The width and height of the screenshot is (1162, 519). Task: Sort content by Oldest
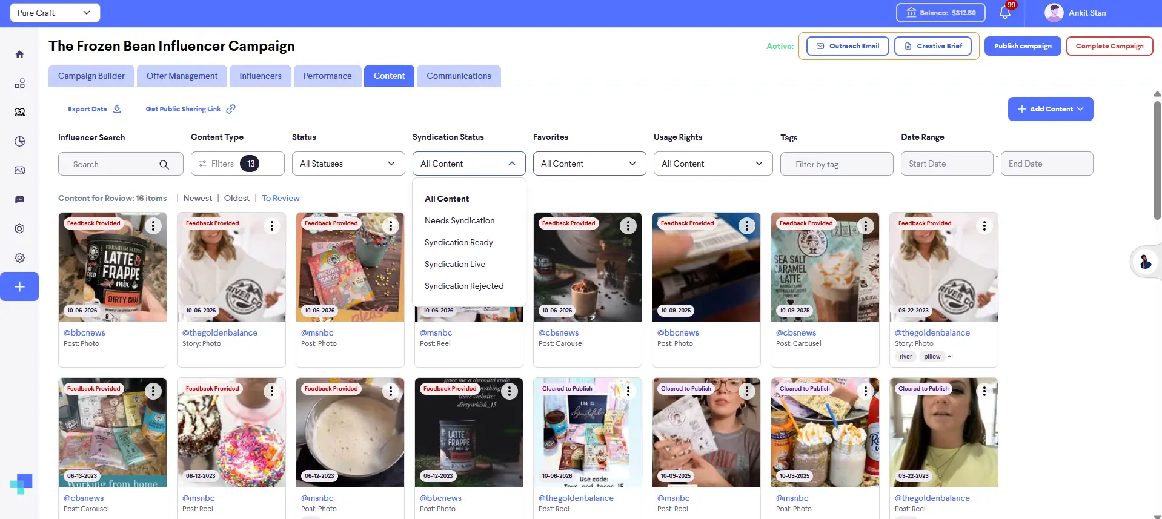click(236, 198)
